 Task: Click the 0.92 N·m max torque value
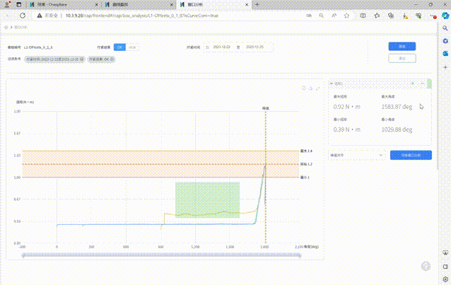[x=346, y=107]
